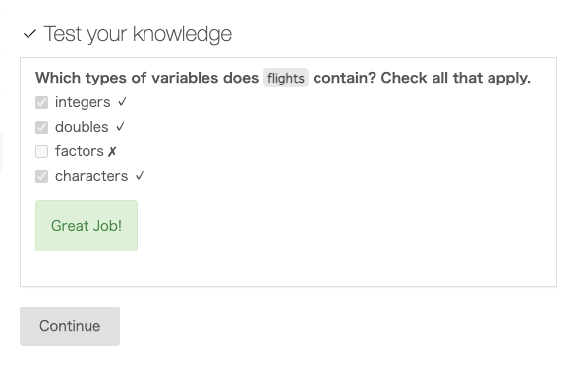Click the checkmark icon beside Test your knowledge

(x=29, y=34)
